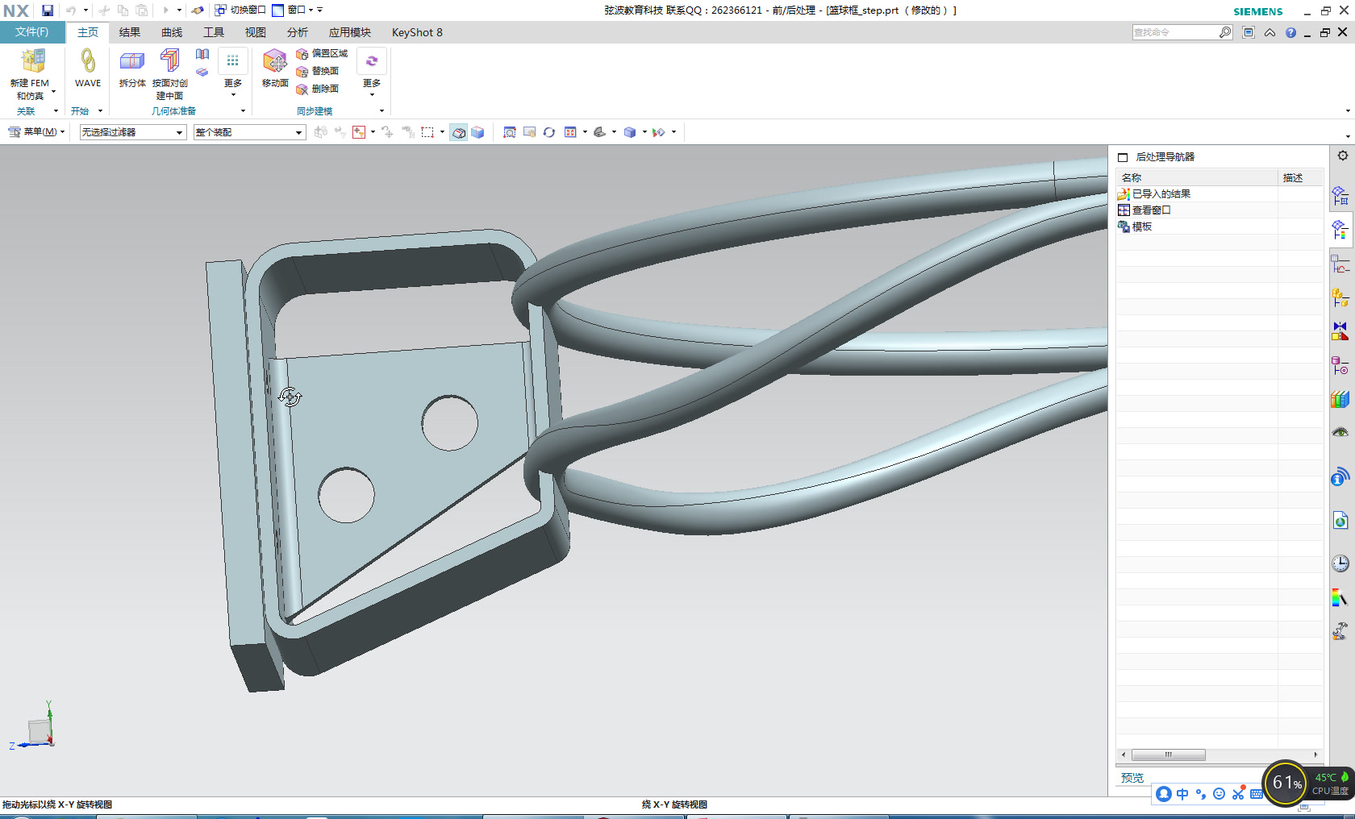Screen dimensions: 1355x819
Task: Open the Post Processing Navigator tab icon
Action: pyautogui.click(x=1340, y=230)
